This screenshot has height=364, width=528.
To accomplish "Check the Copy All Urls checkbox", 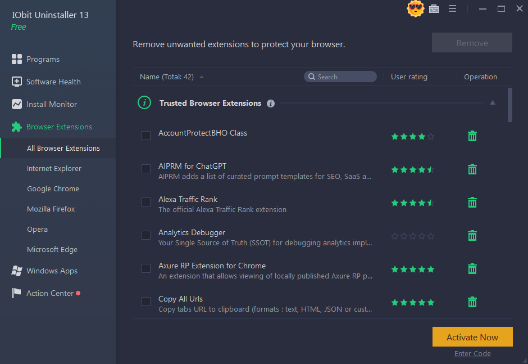I will pyautogui.click(x=146, y=301).
